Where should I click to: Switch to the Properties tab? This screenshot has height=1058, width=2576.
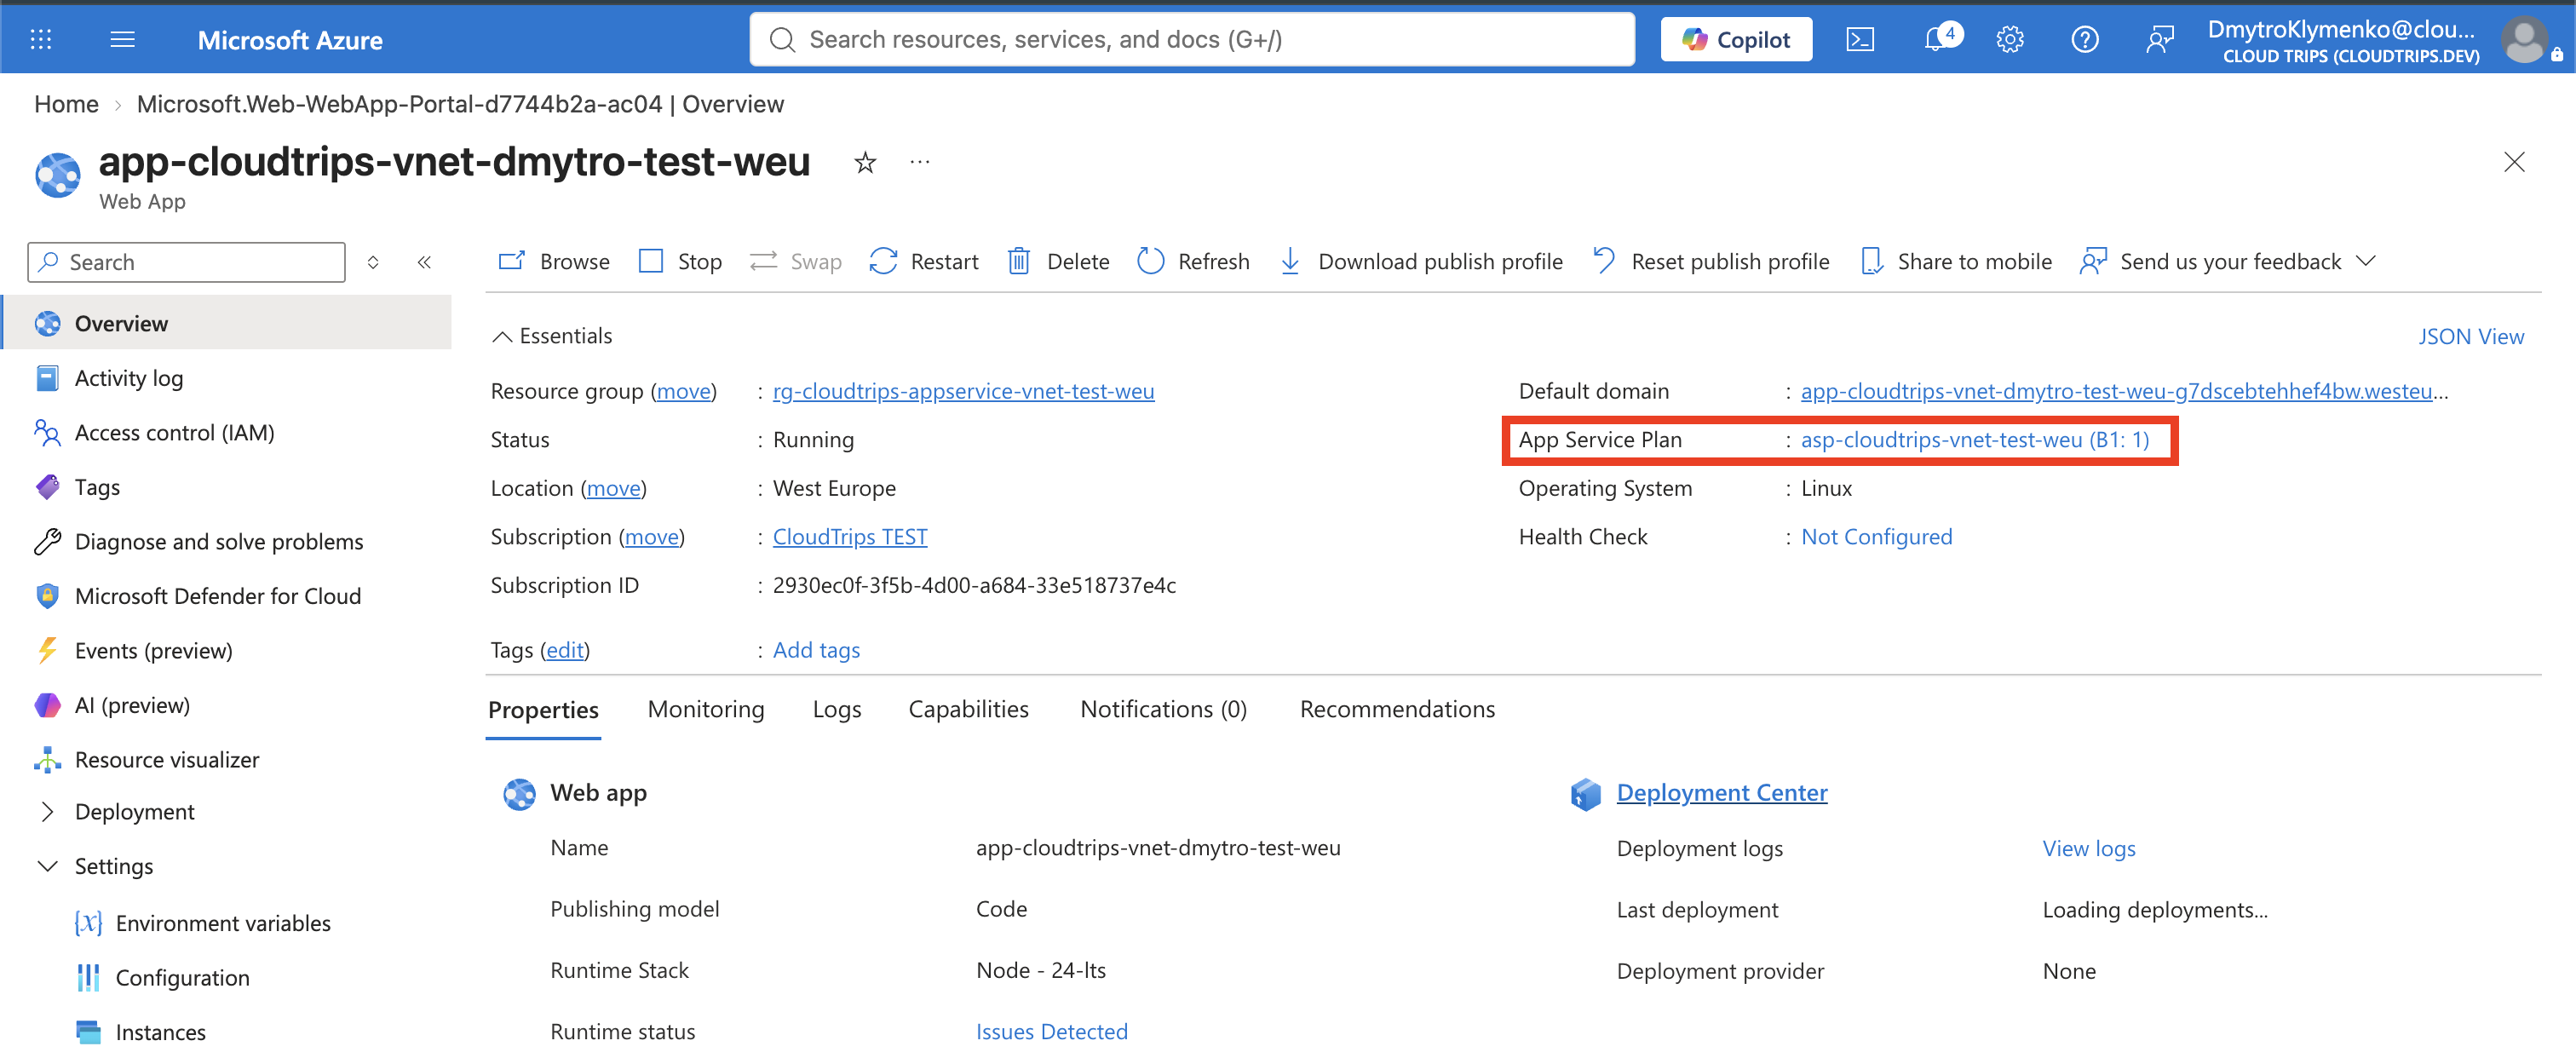coord(543,709)
